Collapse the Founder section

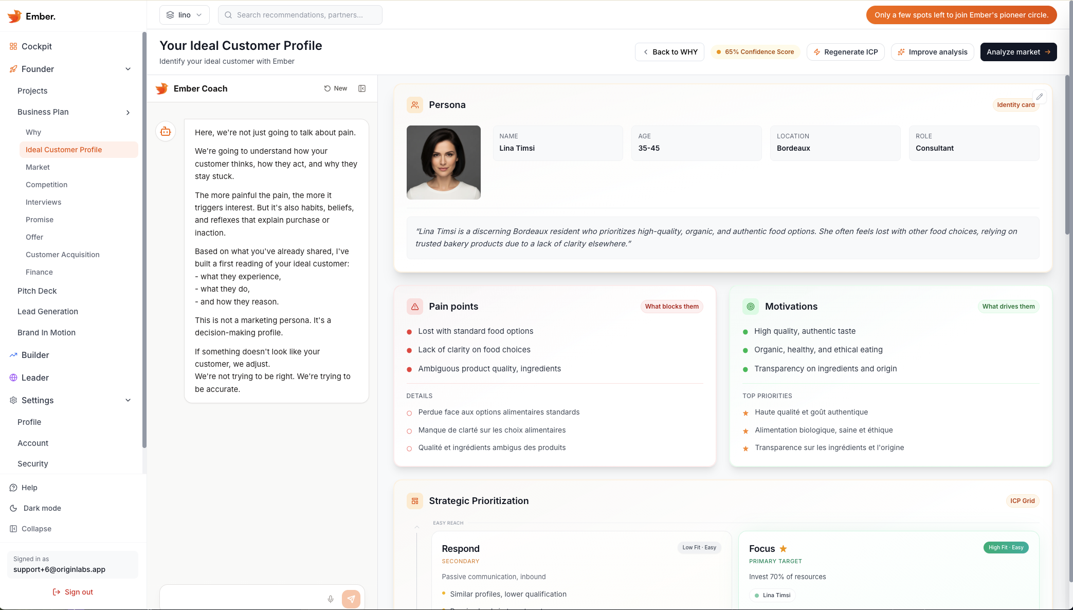[128, 69]
